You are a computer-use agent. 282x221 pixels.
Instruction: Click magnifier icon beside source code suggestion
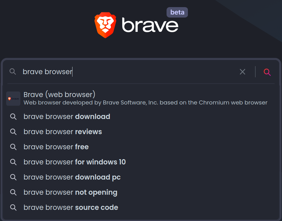[13, 207]
